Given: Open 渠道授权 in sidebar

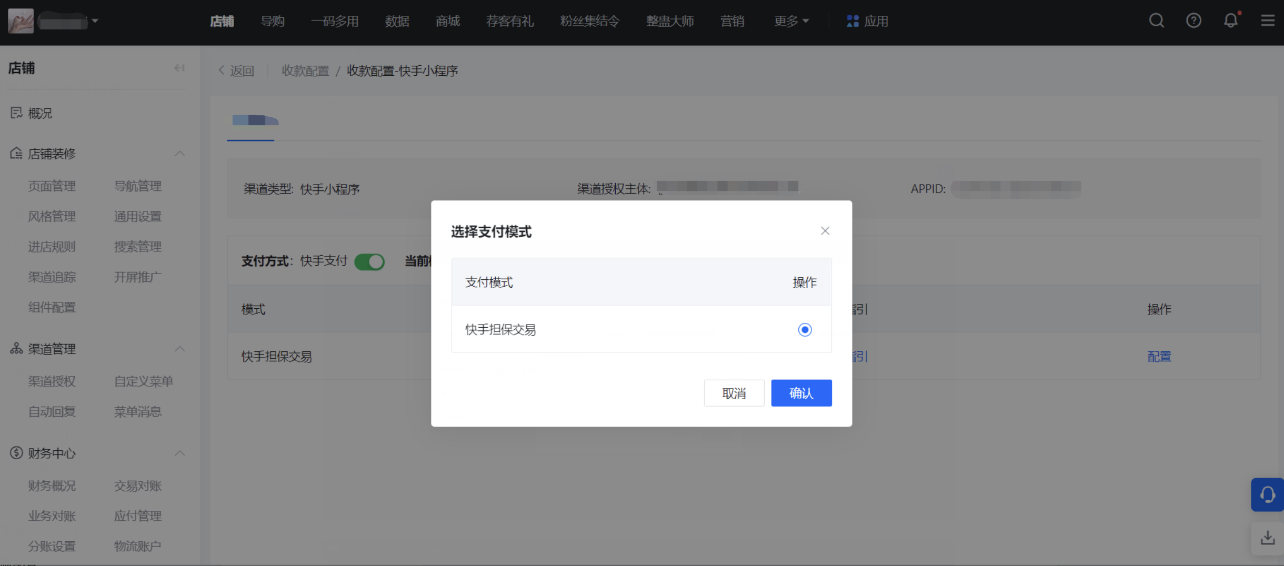Looking at the screenshot, I should coord(52,381).
